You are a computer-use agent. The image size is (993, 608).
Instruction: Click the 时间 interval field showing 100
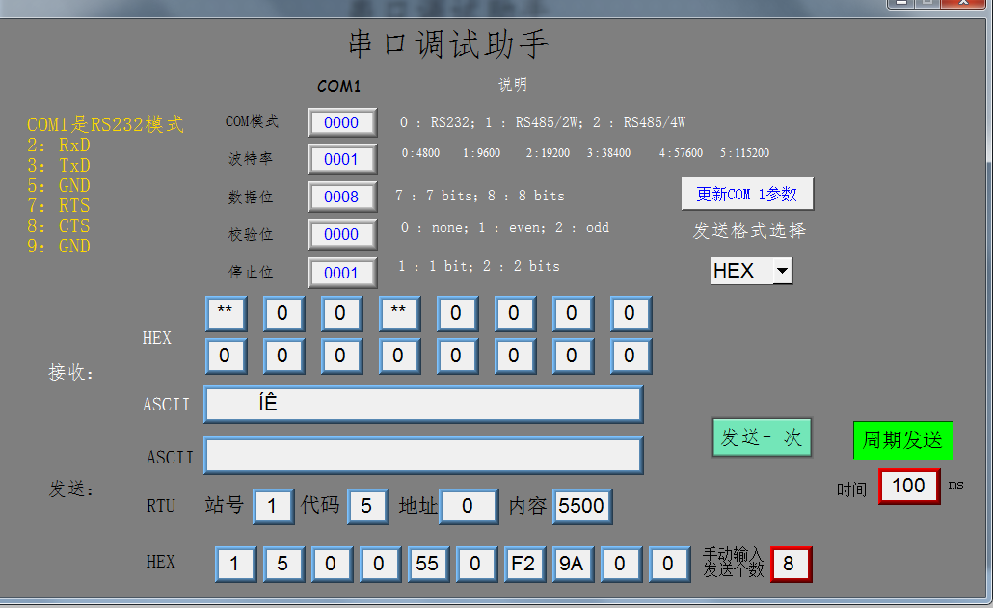(908, 486)
